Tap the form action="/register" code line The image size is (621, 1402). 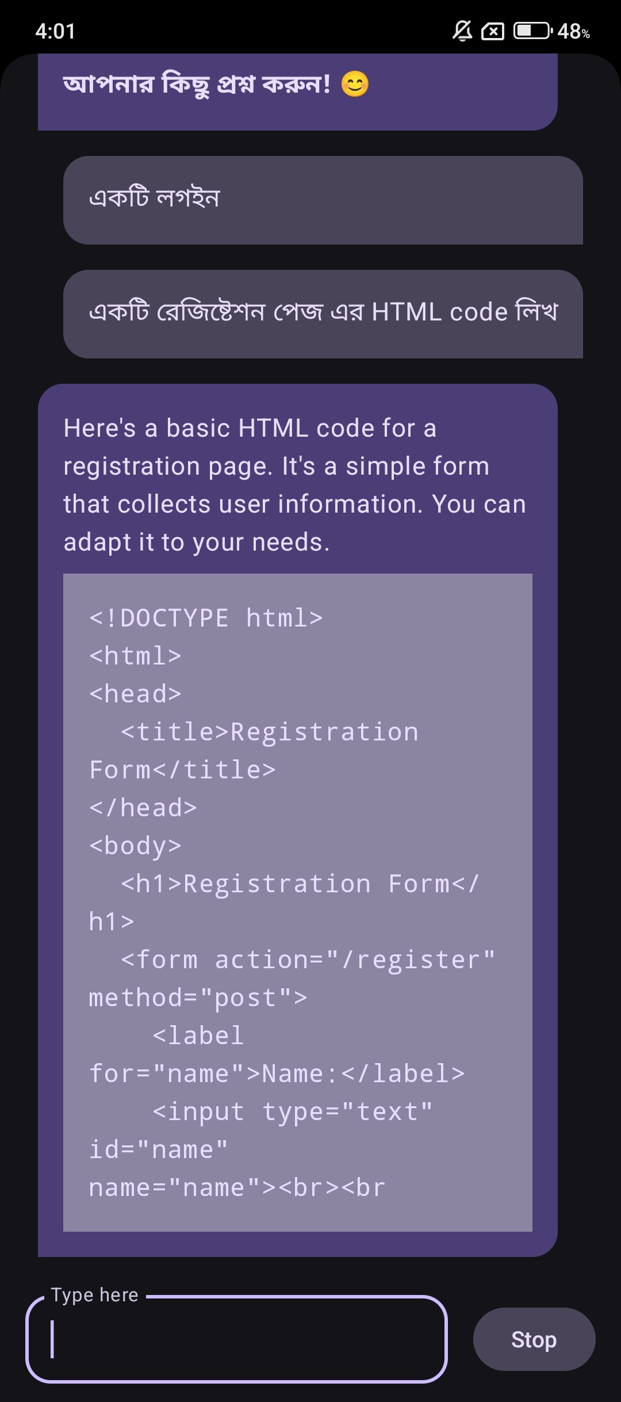click(308, 960)
